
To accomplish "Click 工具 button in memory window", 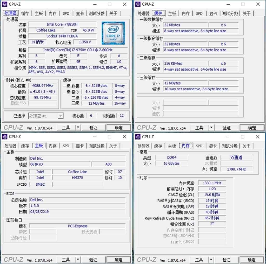I will click(x=199, y=260).
